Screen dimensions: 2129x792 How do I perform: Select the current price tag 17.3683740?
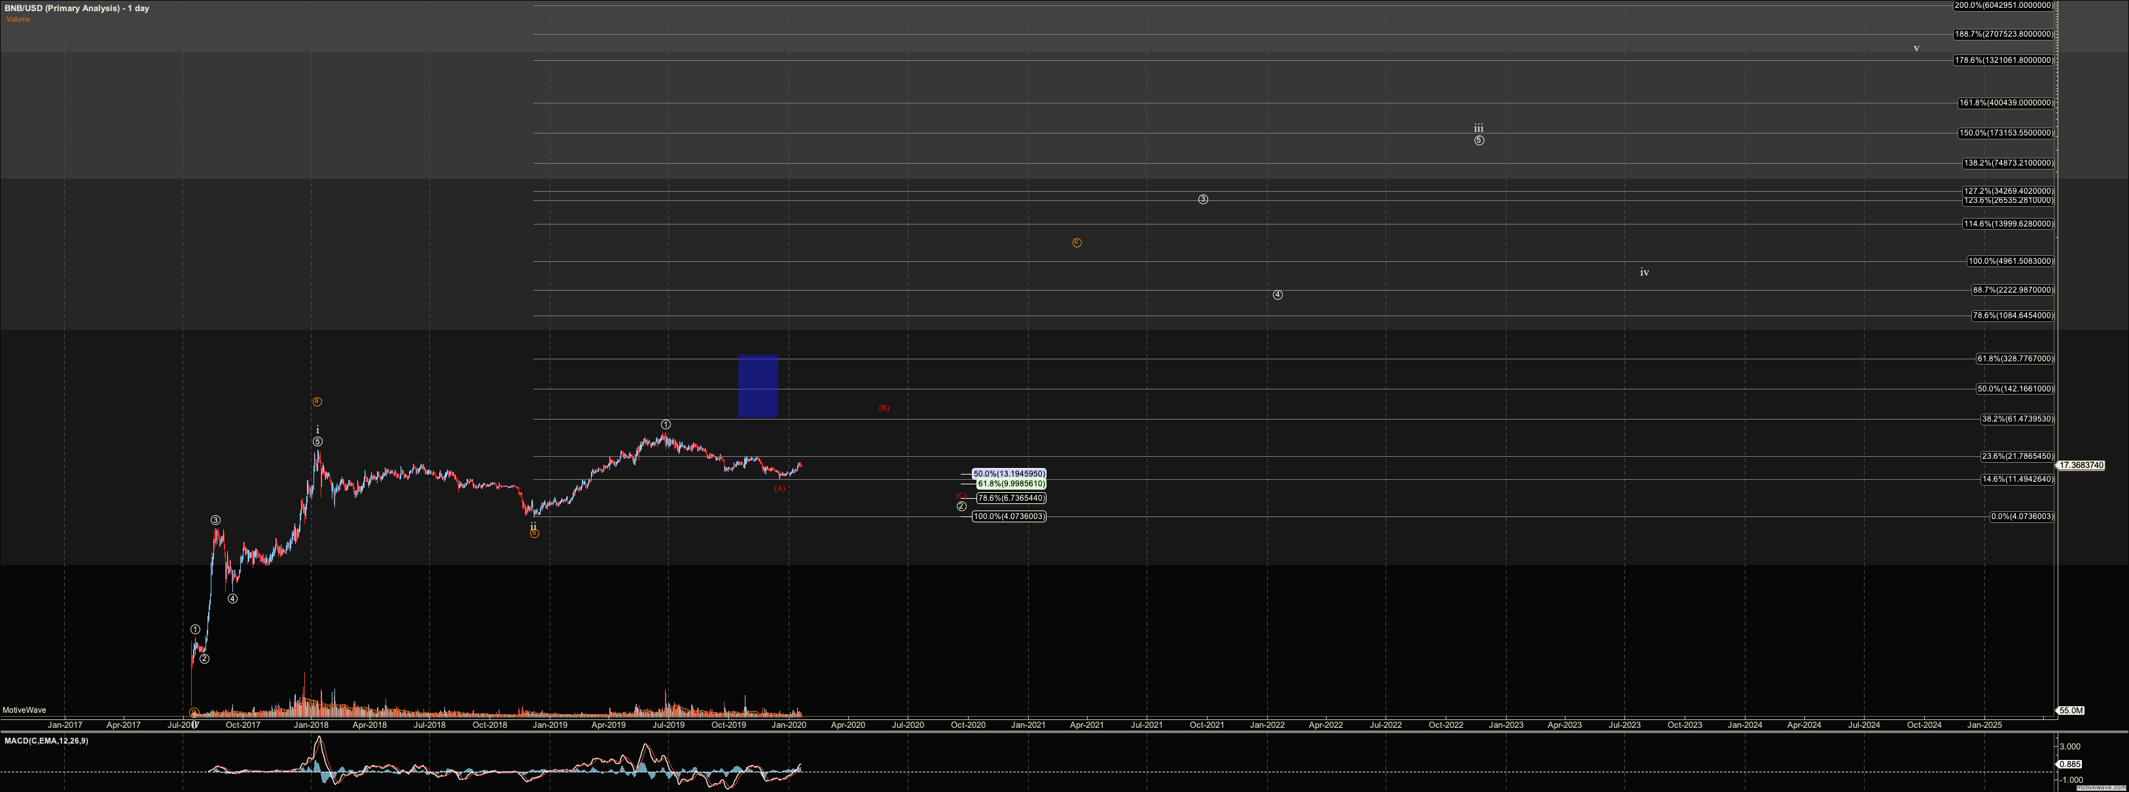[2081, 465]
